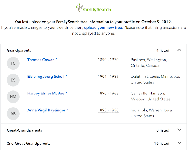This screenshot has width=187, height=150.
Task: Click the ES initials avatar
Action: [x=13, y=80]
